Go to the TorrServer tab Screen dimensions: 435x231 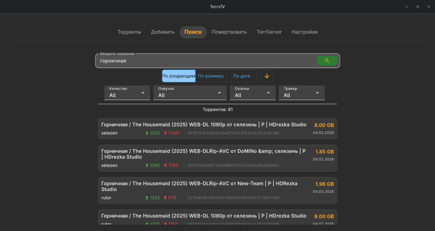269,32
